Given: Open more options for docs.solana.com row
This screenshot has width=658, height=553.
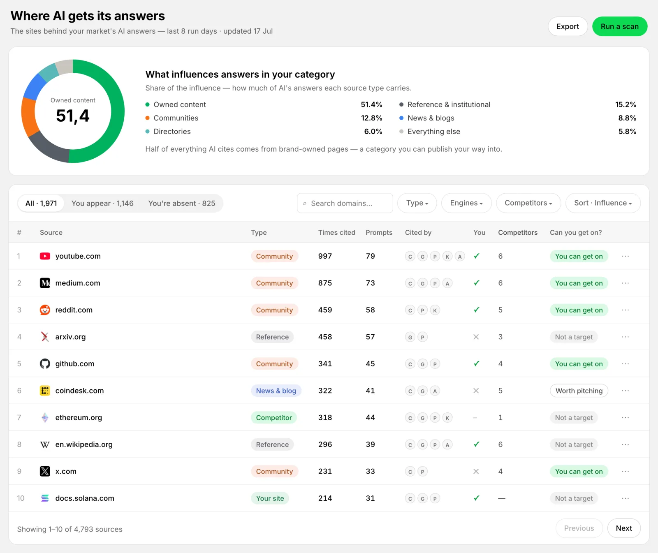Looking at the screenshot, I should coord(626,498).
